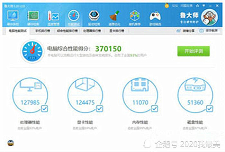Viewport: 225px width, 152px height.
Task: Switch to the 处理器排行榜 tab
Action: 92,31
